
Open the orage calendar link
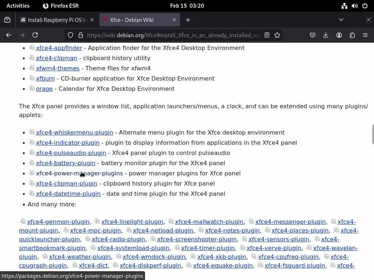pos(44,89)
